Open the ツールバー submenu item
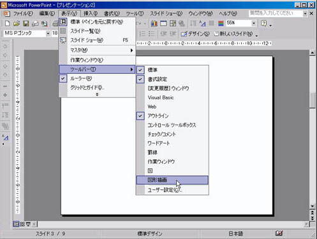 97,69
